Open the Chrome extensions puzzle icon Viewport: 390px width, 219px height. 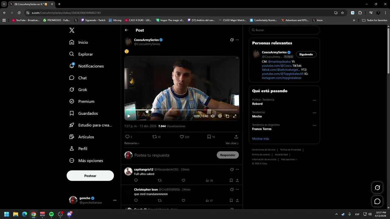(360, 13)
